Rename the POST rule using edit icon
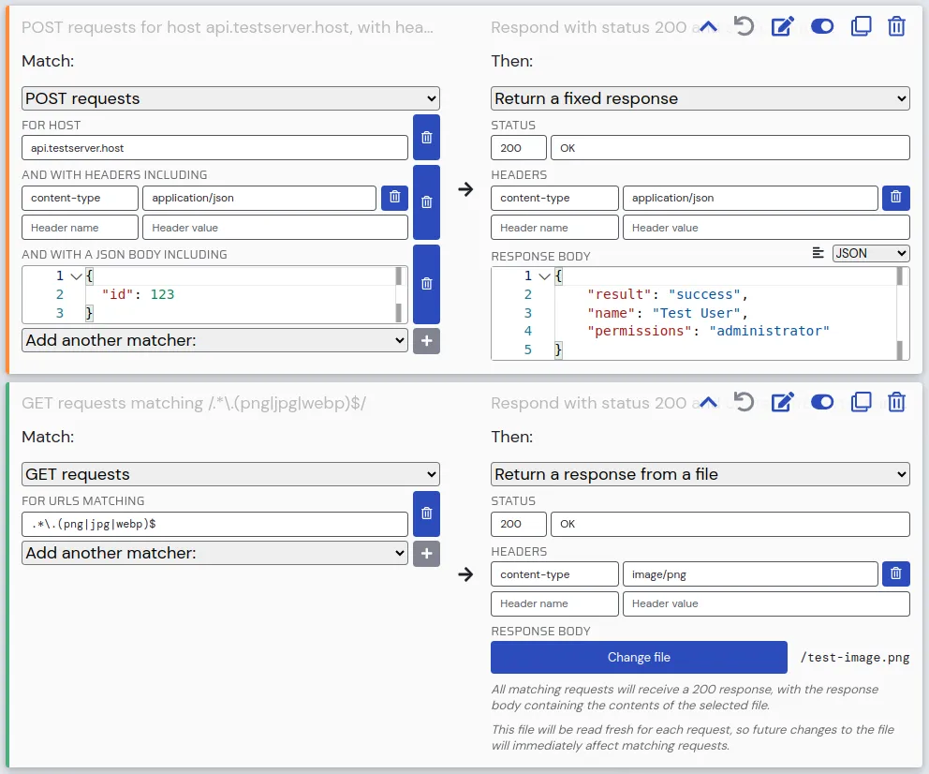929x774 pixels. point(782,26)
